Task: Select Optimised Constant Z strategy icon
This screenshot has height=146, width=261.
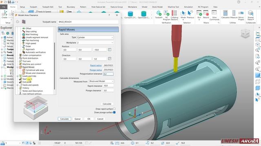Action: 144,13
